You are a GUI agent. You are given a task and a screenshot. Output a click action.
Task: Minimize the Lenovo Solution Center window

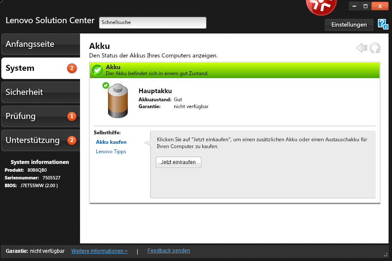click(354, 6)
